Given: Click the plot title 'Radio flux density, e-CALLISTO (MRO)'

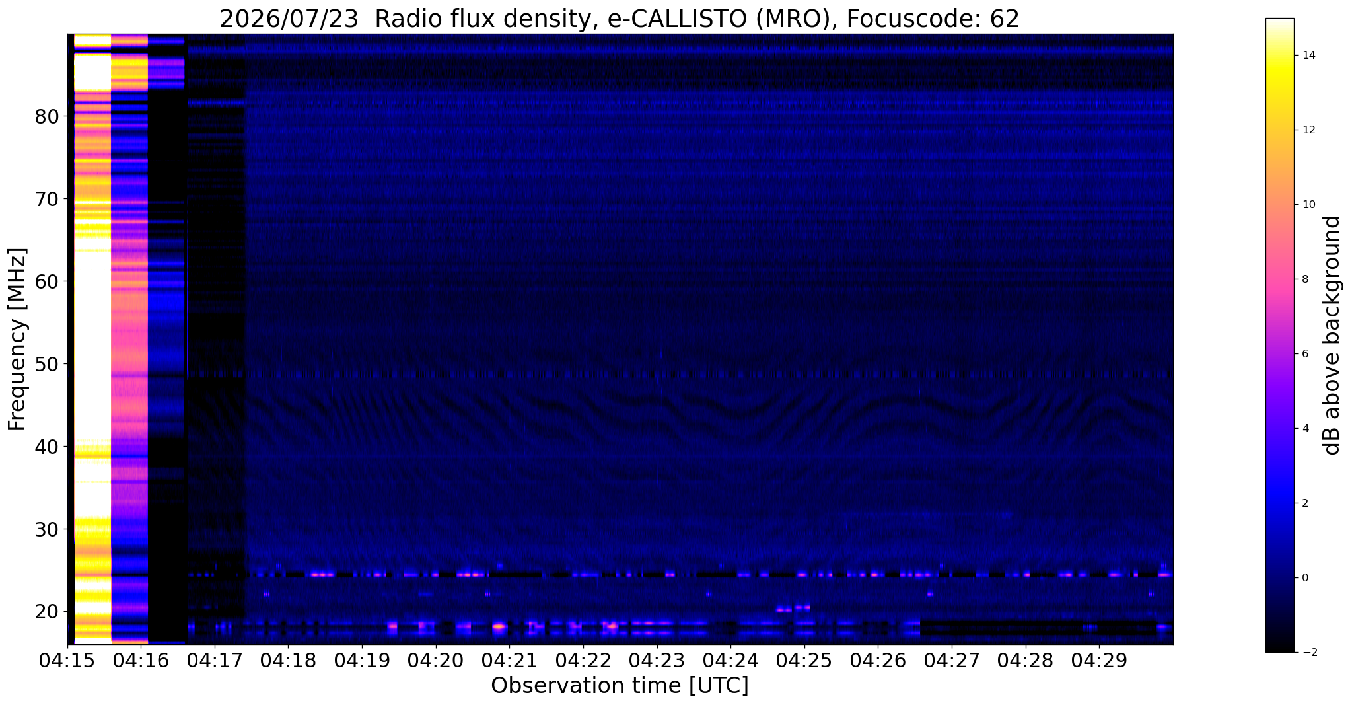Looking at the screenshot, I should pyautogui.click(x=602, y=19).
